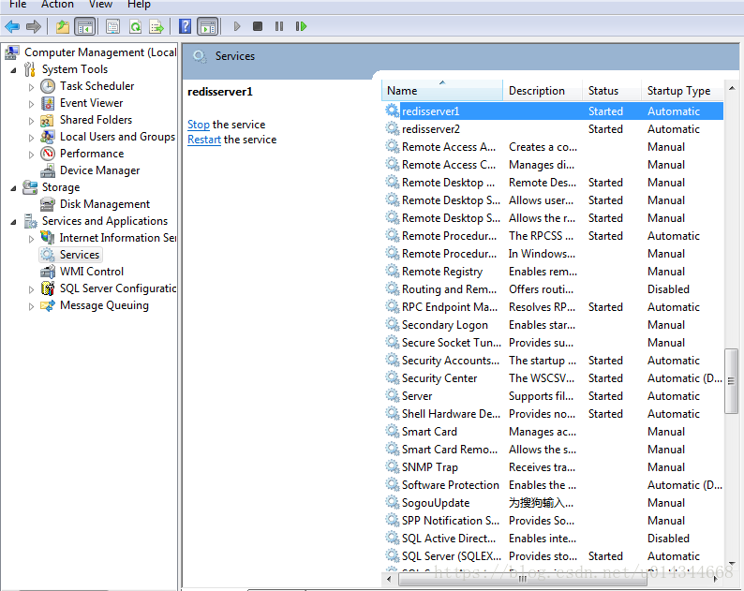The image size is (744, 591).
Task: Expand Local Users and Groups arrow
Action: click(31, 138)
